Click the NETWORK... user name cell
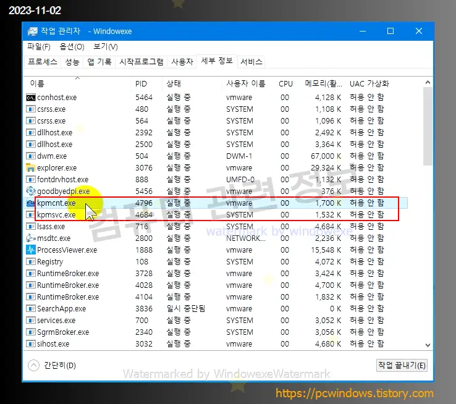The image size is (456, 404). [x=246, y=238]
